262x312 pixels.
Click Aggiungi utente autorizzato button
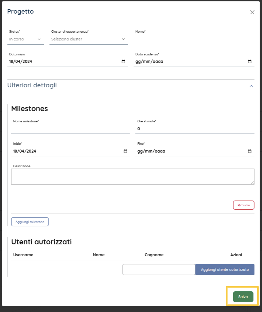[225, 270]
